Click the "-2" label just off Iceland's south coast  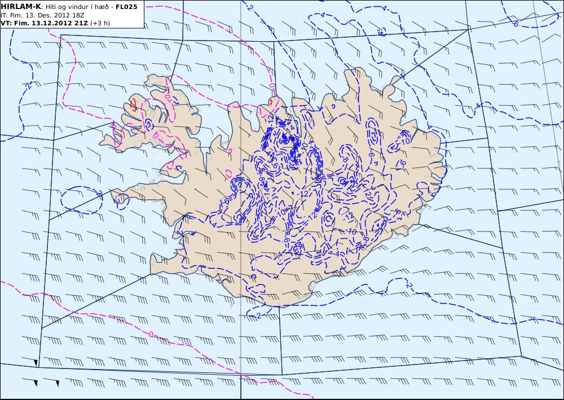[258, 315]
